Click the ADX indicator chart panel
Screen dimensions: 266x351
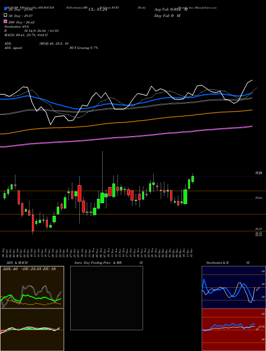click(32, 287)
